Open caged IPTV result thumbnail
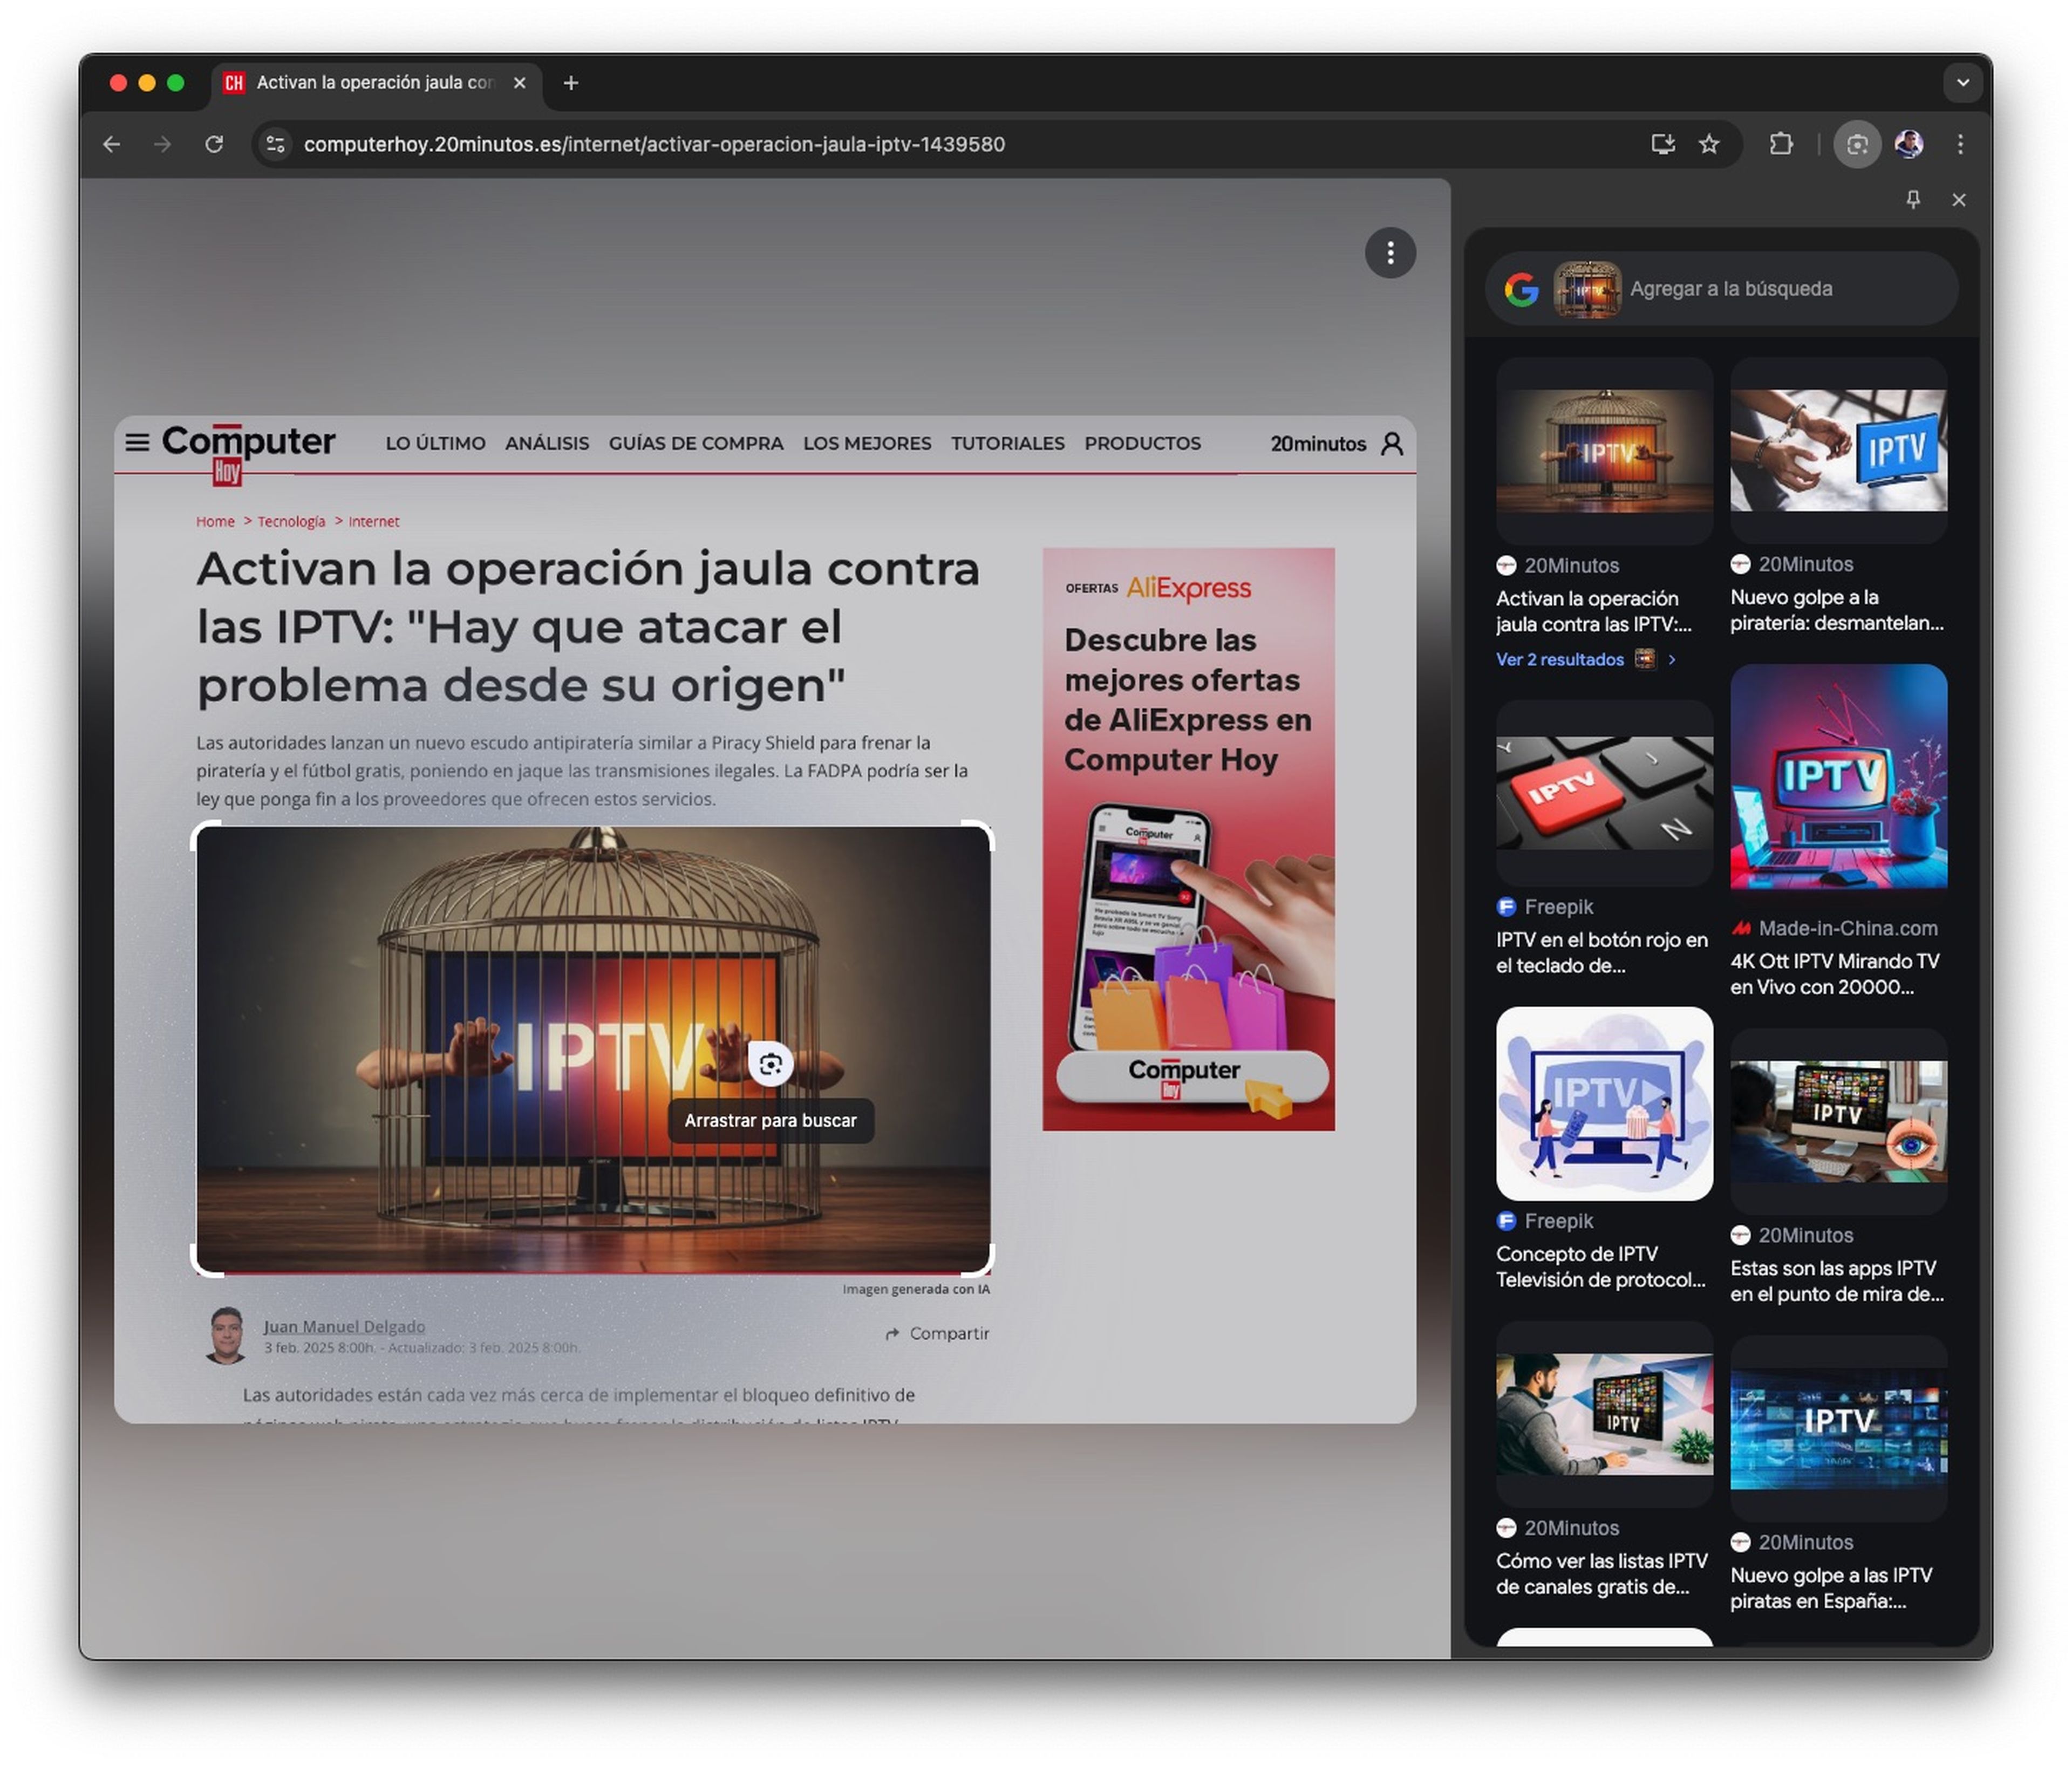Screen dimensions: 2072x1765 [x=1604, y=451]
